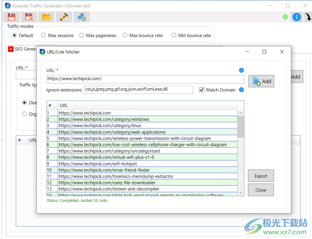The width and height of the screenshot is (312, 239).
Task: Select the useq-file-downloader URL row
Action: pyautogui.click(x=142, y=183)
